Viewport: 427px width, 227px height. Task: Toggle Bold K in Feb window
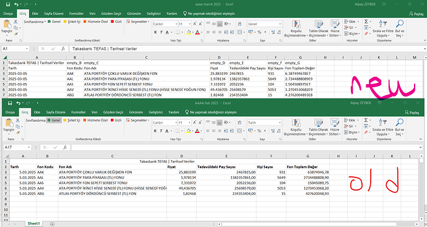pyautogui.click(x=155, y=131)
